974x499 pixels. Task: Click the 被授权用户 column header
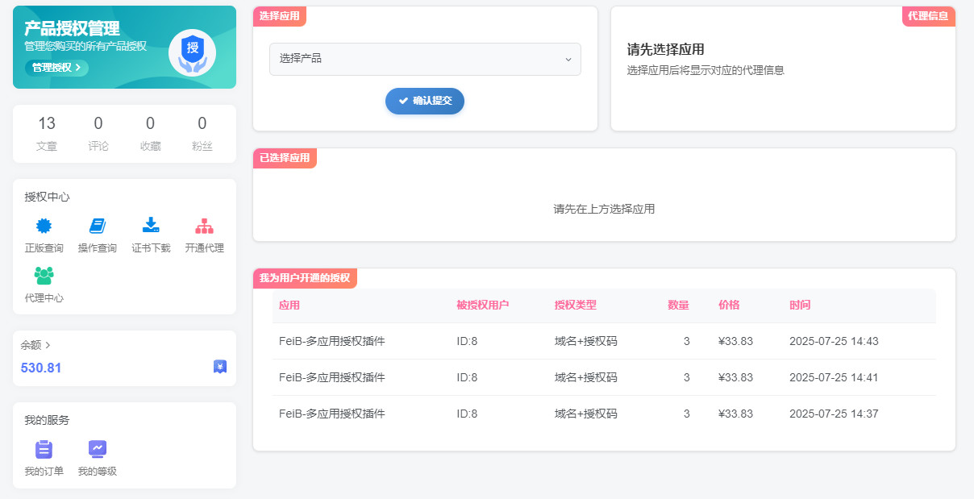(482, 306)
